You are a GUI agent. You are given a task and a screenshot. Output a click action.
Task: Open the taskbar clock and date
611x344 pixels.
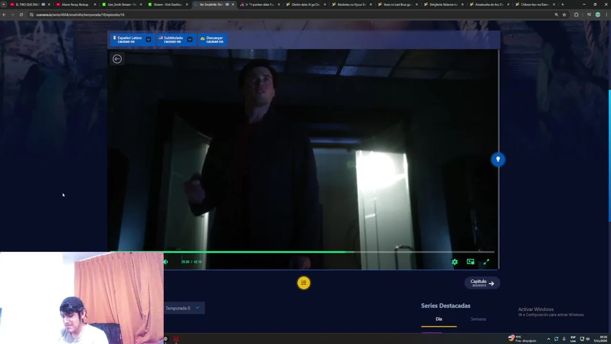click(600, 339)
